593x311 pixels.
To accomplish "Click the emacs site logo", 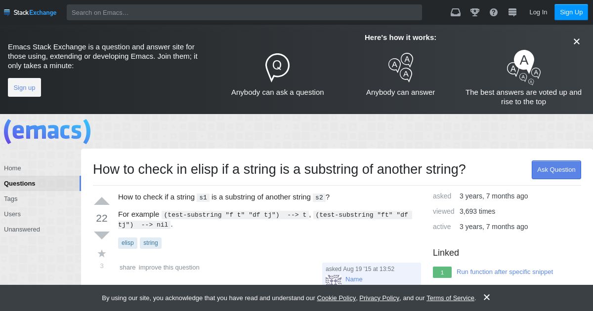I will coord(47,131).
